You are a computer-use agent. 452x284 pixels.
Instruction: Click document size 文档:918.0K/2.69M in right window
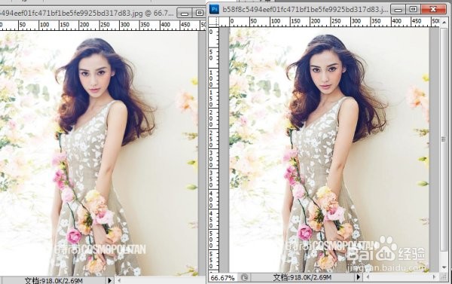(302, 277)
